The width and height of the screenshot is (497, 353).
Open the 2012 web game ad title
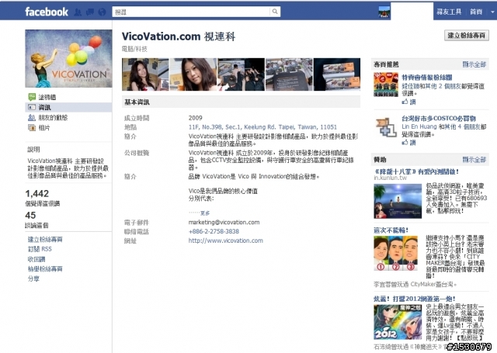(x=415, y=299)
